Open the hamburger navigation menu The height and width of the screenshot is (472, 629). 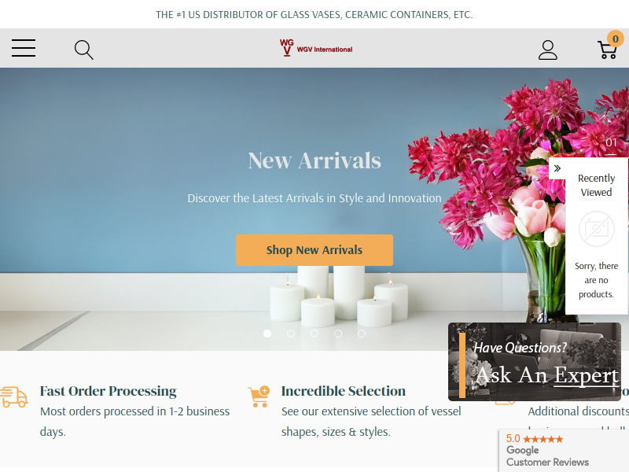24,48
